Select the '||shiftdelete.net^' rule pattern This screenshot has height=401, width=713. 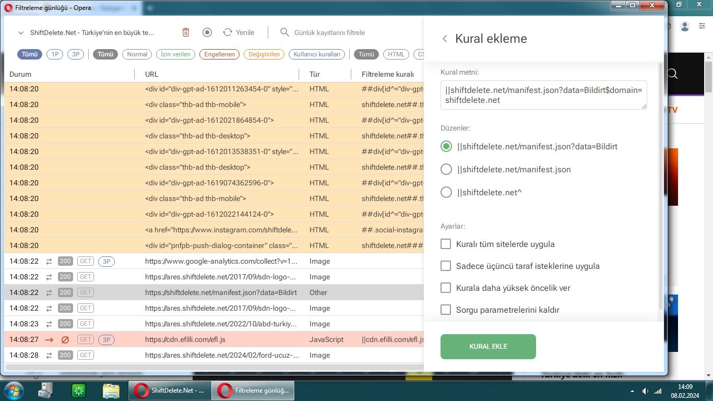click(x=446, y=192)
